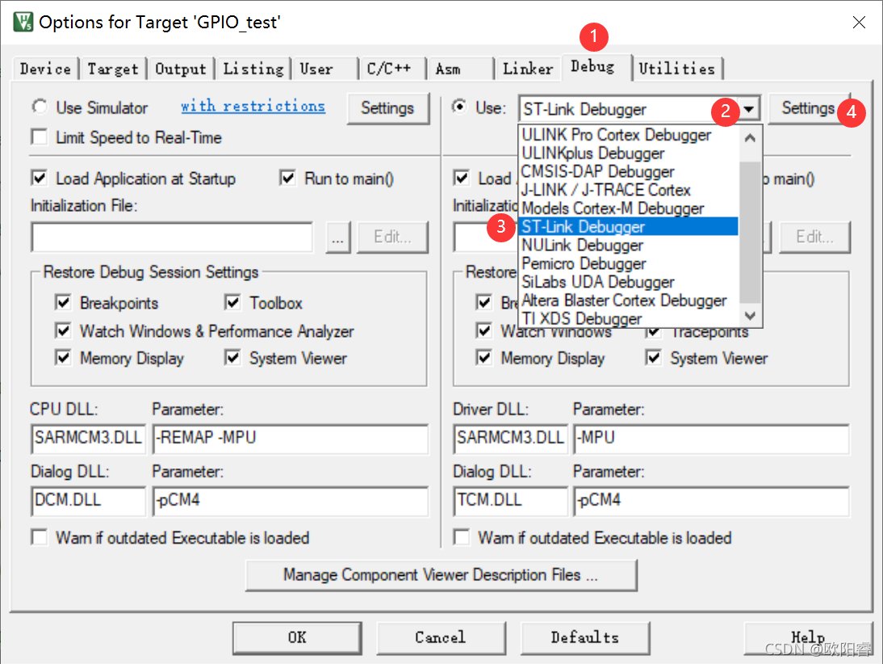
Task: Open simulator Settings button
Action: 387,107
